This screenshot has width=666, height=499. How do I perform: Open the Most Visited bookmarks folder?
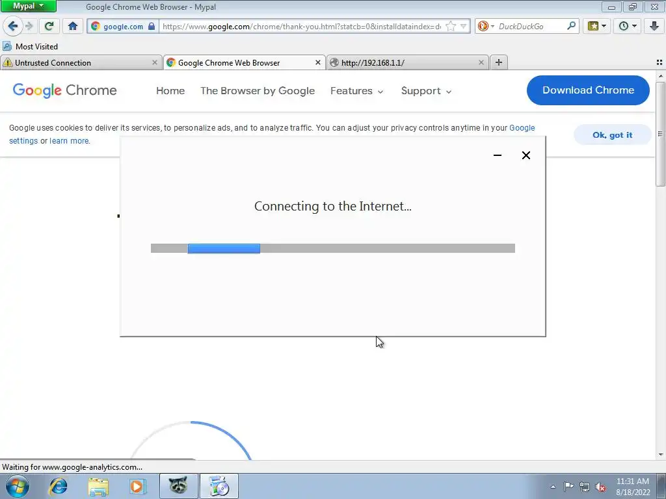click(x=30, y=46)
